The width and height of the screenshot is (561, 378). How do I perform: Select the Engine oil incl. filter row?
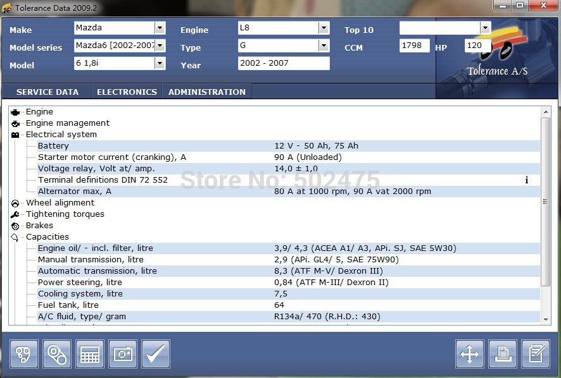point(289,248)
